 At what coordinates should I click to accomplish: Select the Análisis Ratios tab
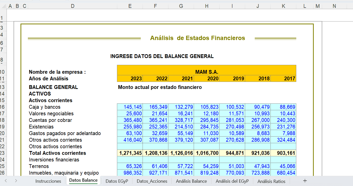pyautogui.click(x=271, y=181)
